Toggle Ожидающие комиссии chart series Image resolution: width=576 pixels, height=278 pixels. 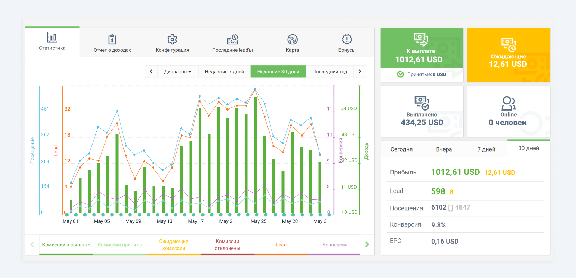coord(174,245)
